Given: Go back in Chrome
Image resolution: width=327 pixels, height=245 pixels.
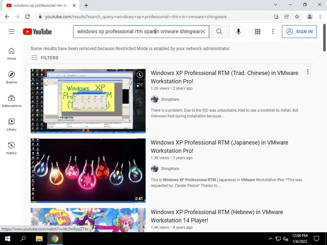Looking at the screenshot, I should pos(7,17).
